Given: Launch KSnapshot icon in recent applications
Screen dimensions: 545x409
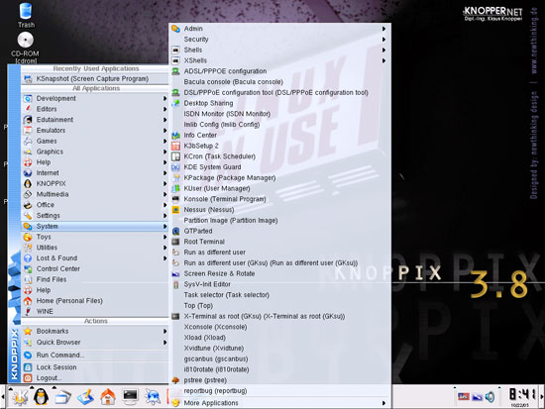Looking at the screenshot, I should (x=28, y=79).
